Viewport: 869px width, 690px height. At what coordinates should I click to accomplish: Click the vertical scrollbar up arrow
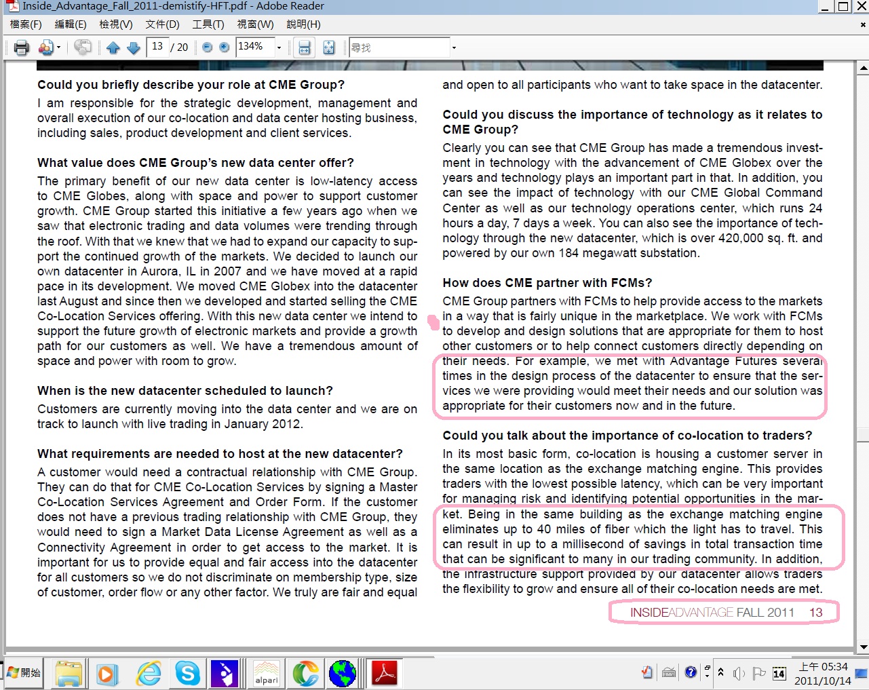[x=863, y=68]
